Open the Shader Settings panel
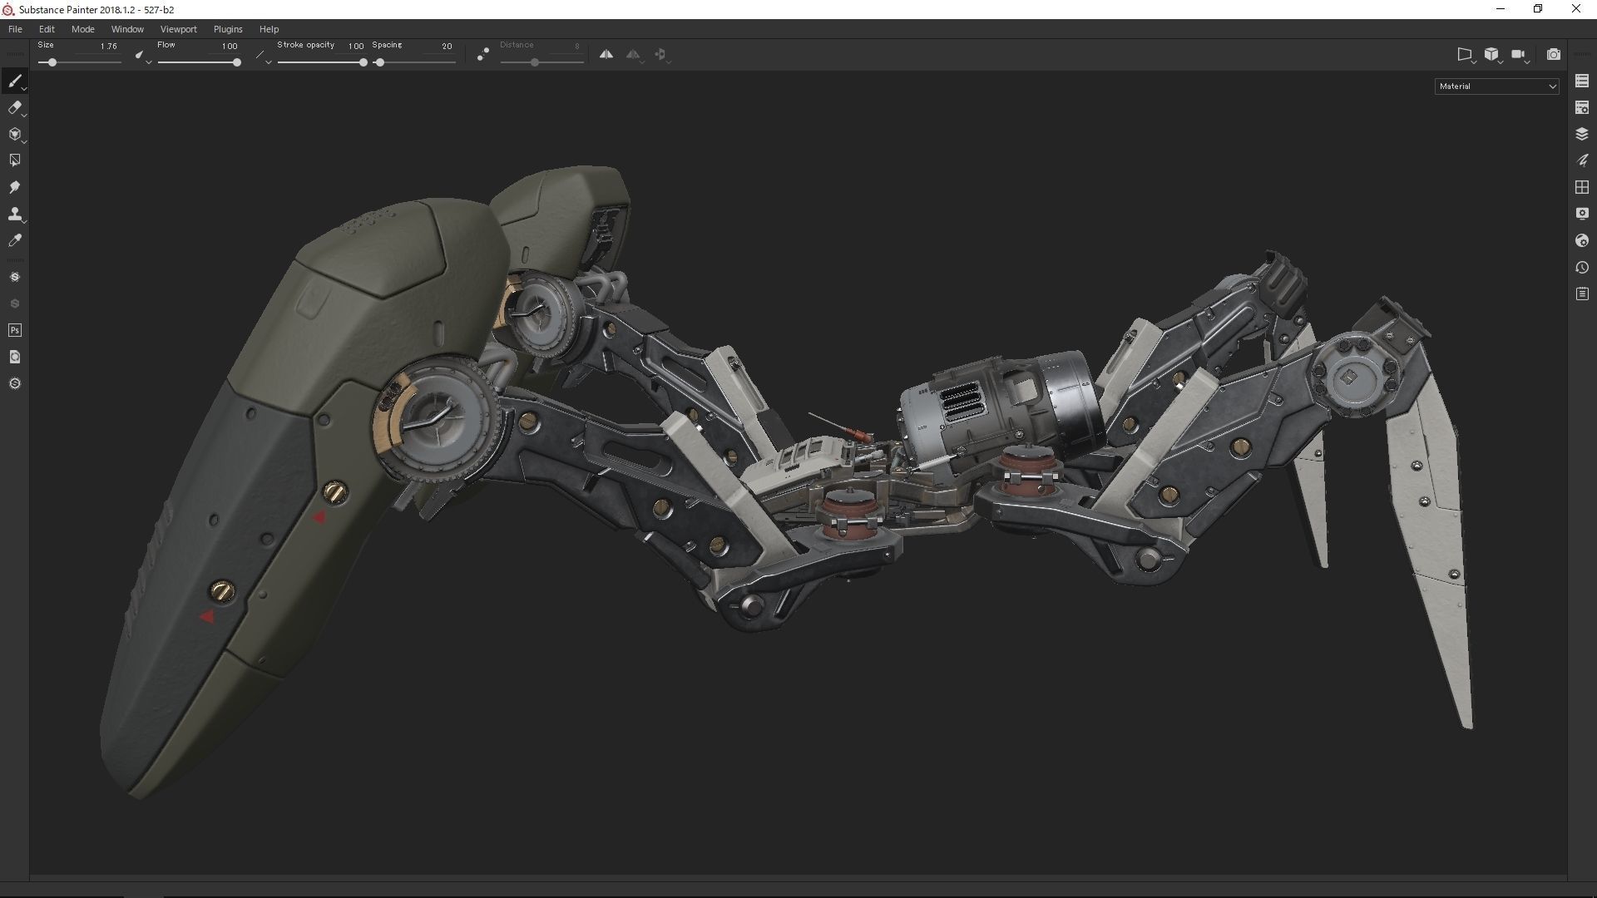 point(1582,240)
